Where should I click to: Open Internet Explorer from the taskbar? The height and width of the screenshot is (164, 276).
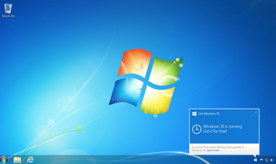coord(30,160)
